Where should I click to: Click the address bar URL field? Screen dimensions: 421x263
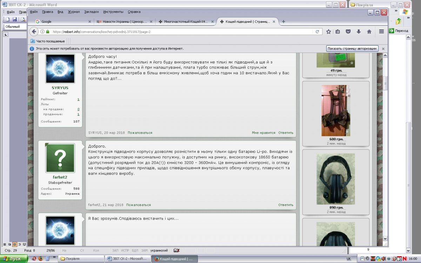pyautogui.click(x=175, y=32)
